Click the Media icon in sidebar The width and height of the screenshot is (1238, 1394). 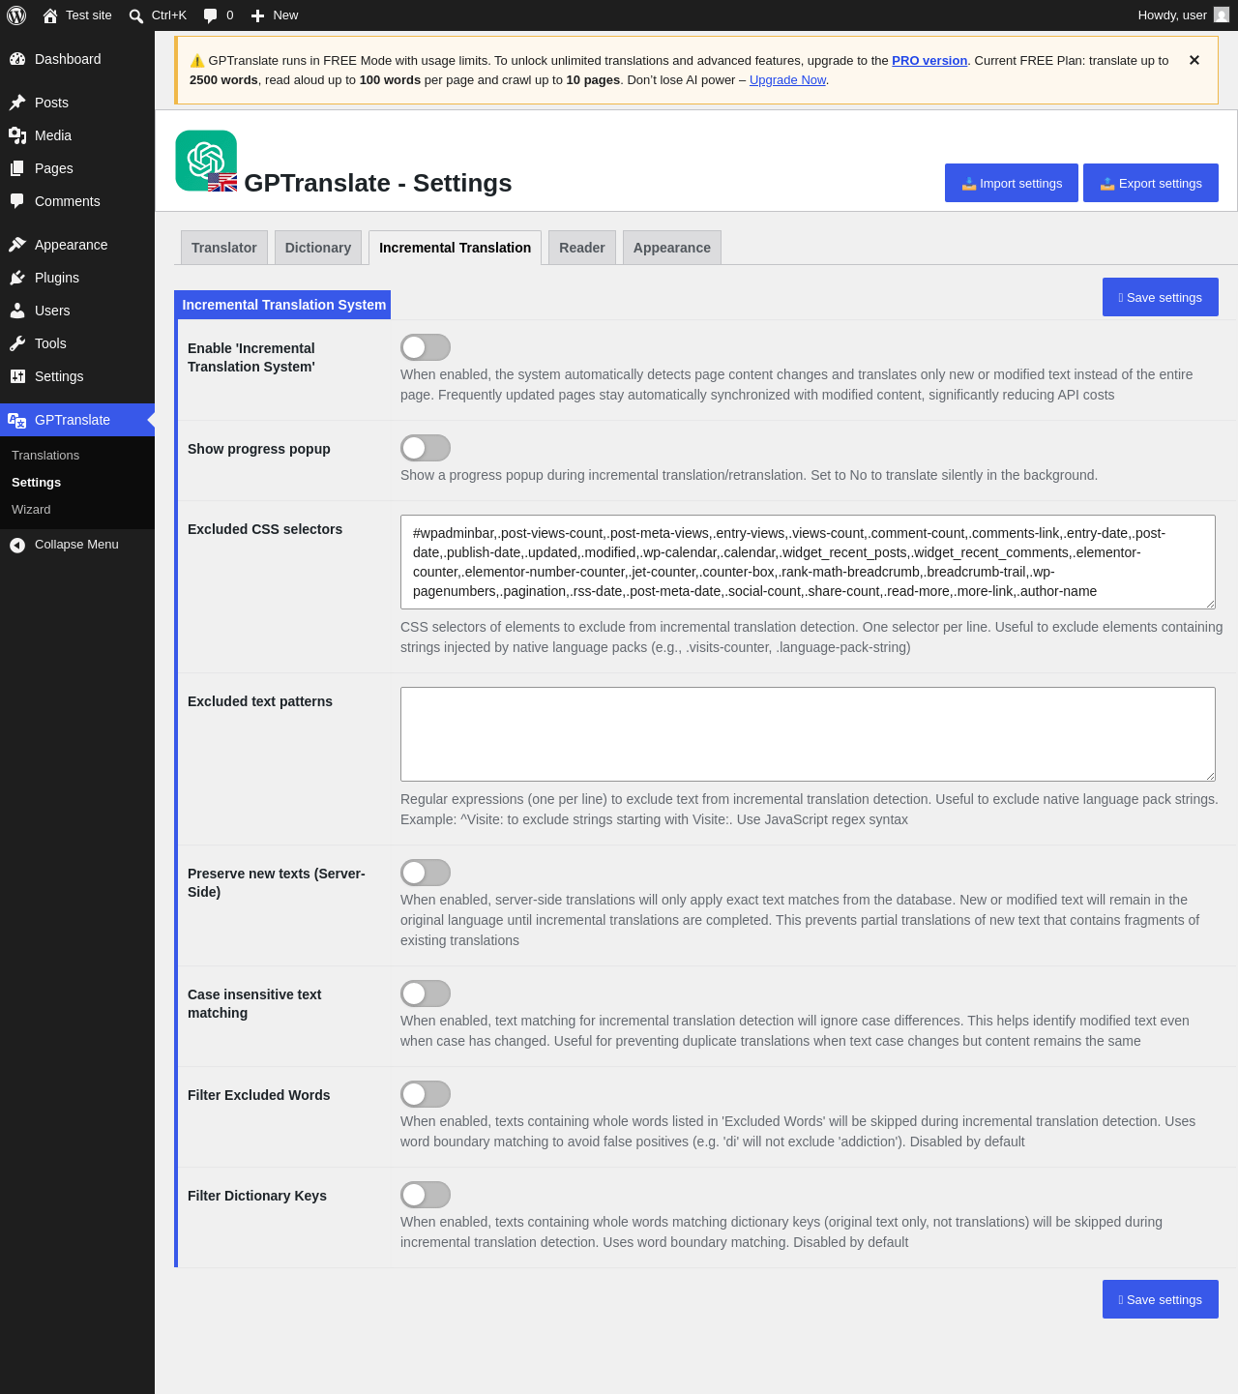tap(17, 135)
